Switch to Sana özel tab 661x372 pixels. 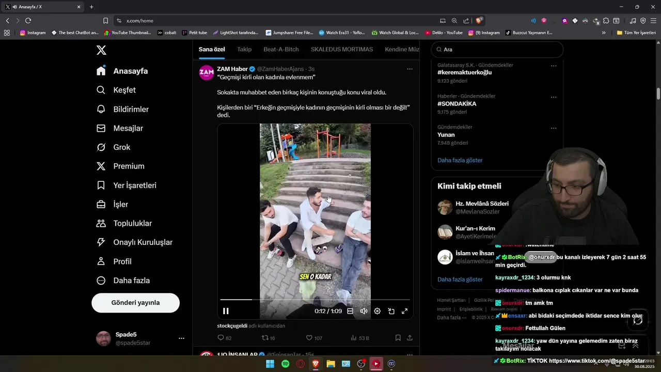point(212,49)
